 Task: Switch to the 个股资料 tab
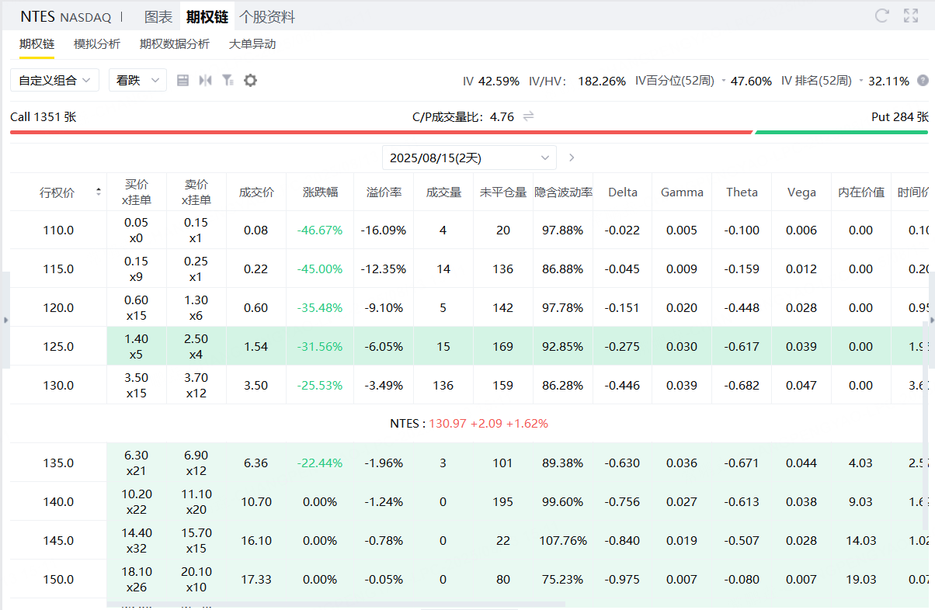pyautogui.click(x=267, y=16)
